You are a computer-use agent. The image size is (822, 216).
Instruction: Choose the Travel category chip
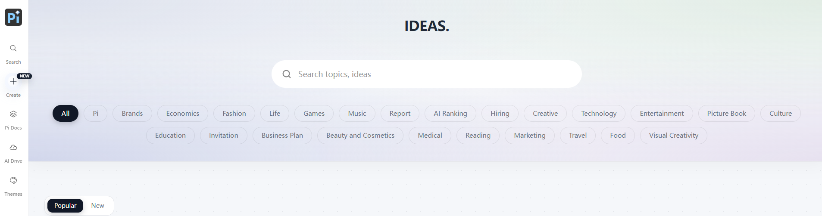point(578,135)
